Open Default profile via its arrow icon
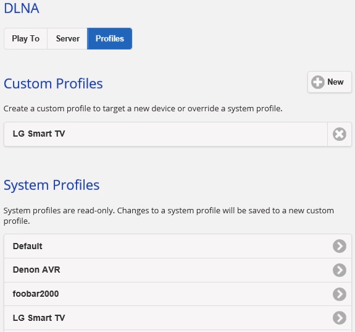The width and height of the screenshot is (355, 332). coord(340,246)
